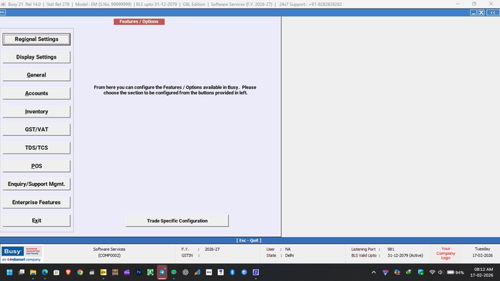Click the double-arrow collapse button at top right
This screenshot has height=281, width=500.
point(493,12)
